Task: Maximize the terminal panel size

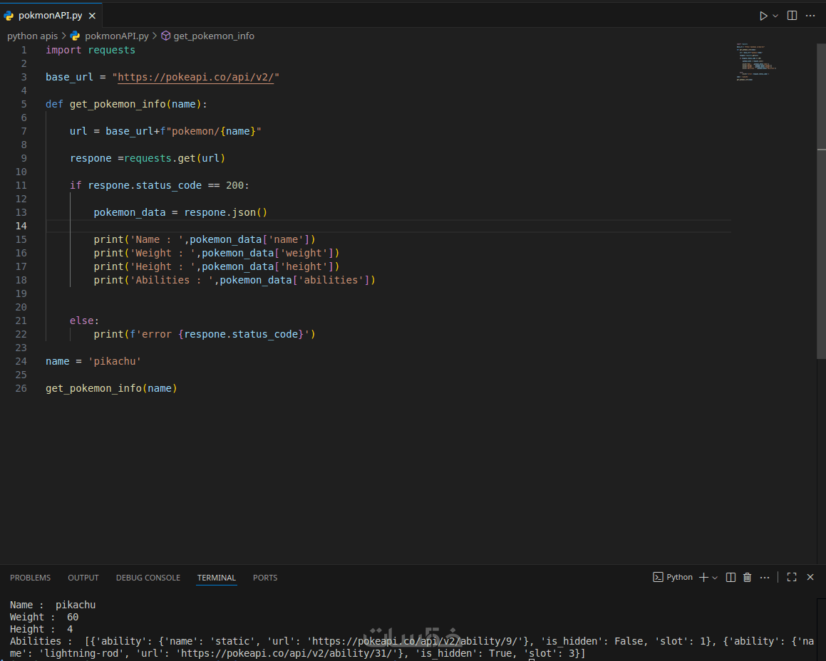Action: [x=792, y=578]
